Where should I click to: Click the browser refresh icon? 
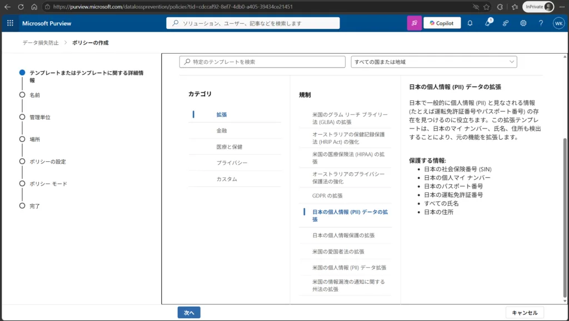(x=21, y=7)
